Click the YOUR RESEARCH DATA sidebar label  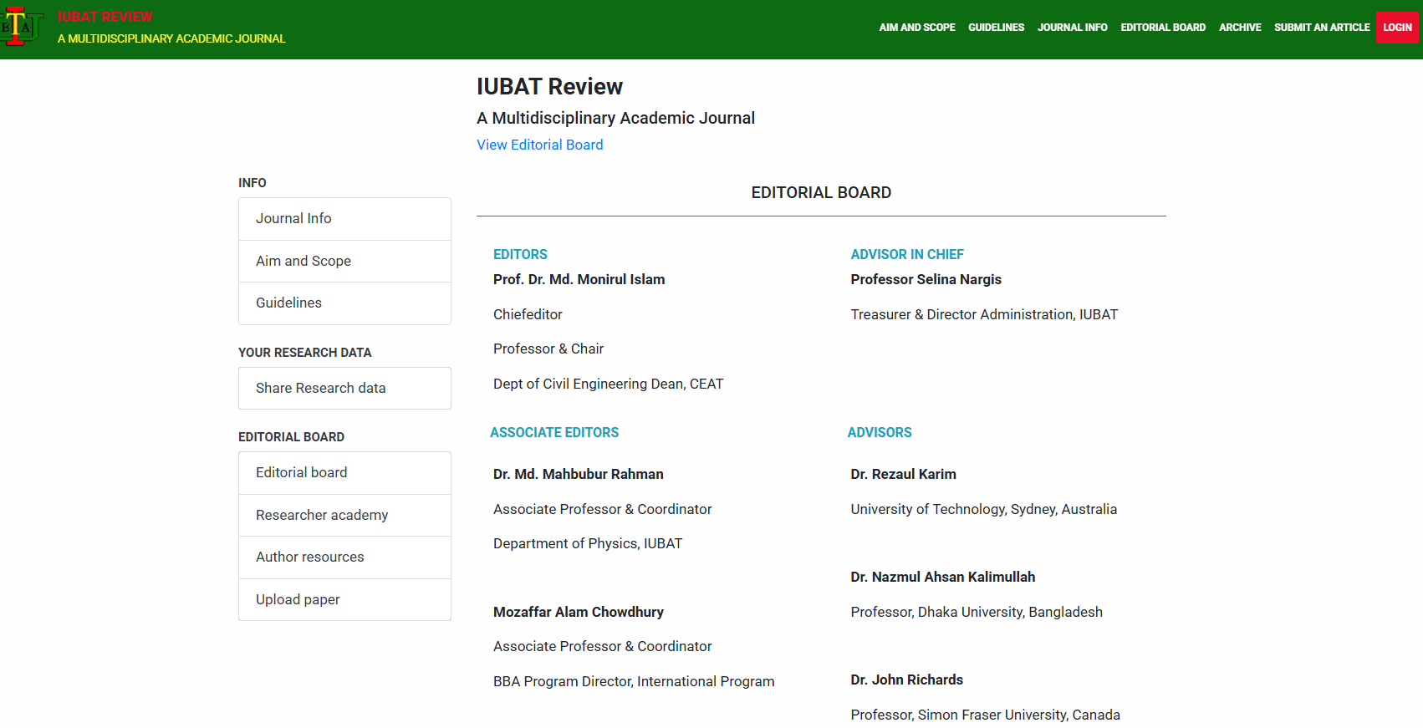(305, 353)
